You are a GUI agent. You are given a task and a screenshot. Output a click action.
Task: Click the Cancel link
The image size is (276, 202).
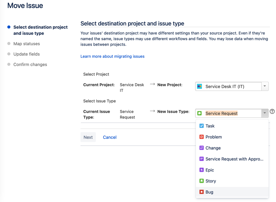[x=110, y=137]
